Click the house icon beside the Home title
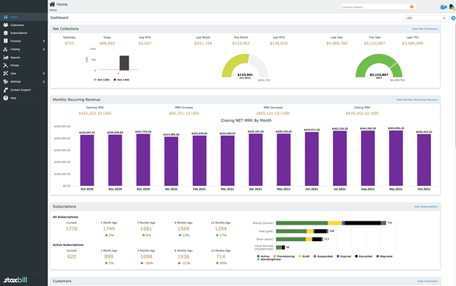 coord(52,4)
